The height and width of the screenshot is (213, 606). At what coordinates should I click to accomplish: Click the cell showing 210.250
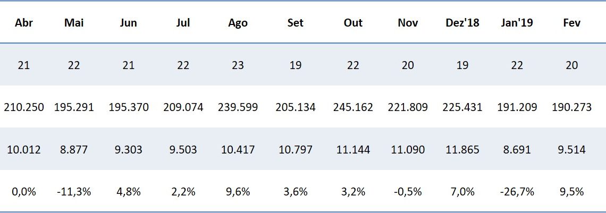click(x=24, y=107)
